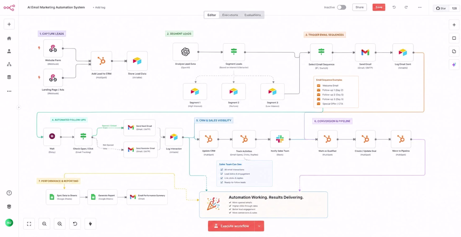Select the Website Form webhook node
461x237 pixels.
click(53, 48)
